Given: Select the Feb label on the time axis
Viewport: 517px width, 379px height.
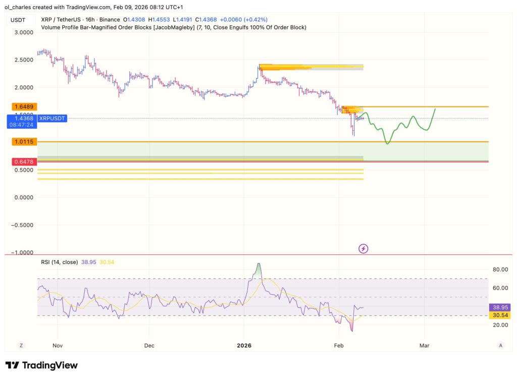Looking at the screenshot, I should point(339,346).
